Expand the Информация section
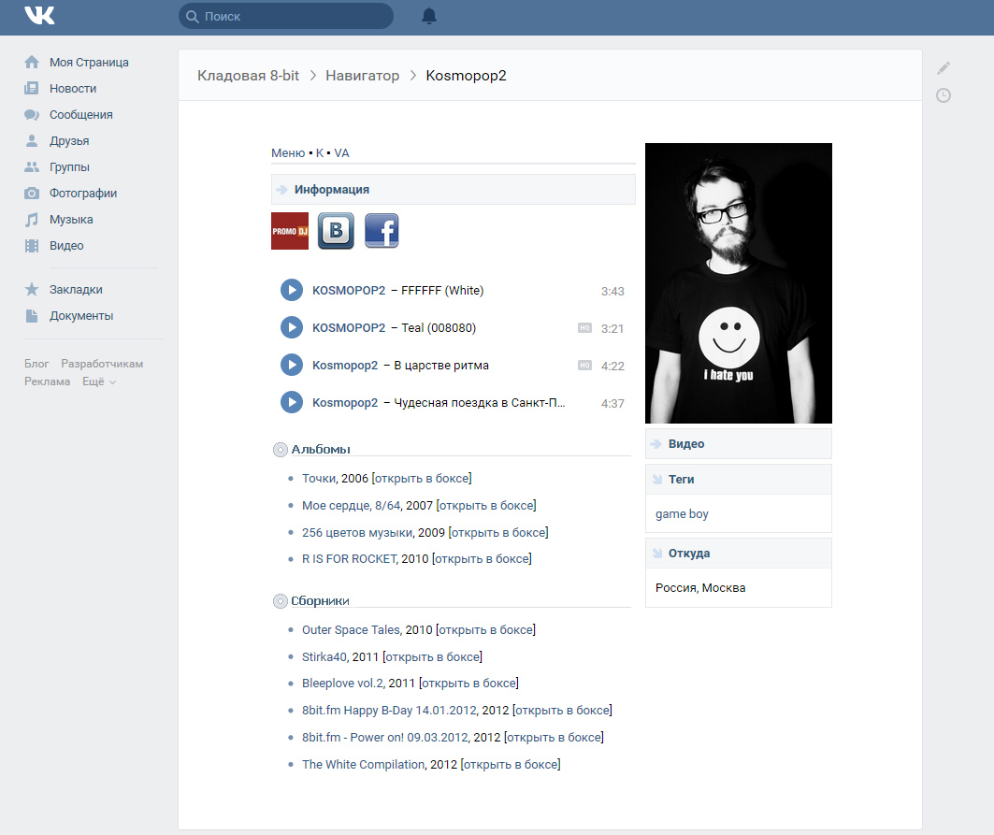 332,190
